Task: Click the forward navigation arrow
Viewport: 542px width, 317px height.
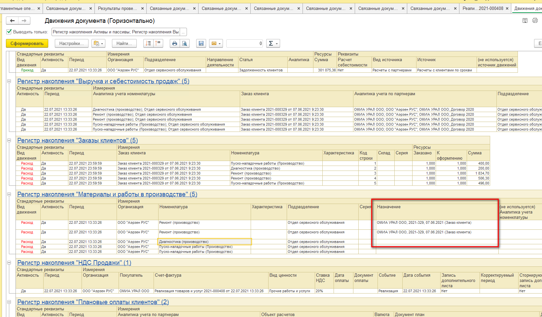Action: [x=24, y=21]
